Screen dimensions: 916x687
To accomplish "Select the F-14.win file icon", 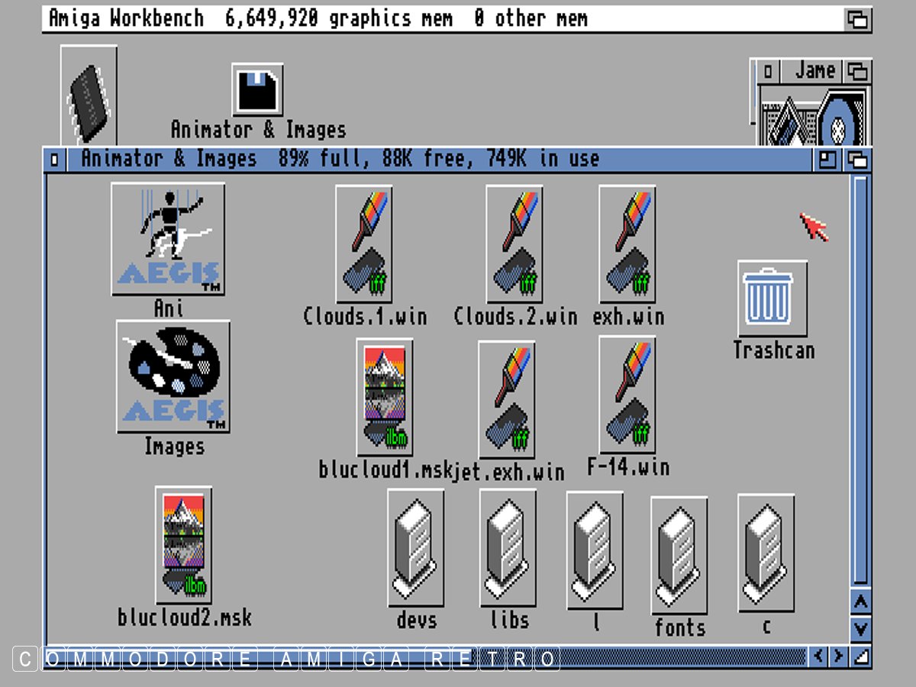I will click(x=627, y=395).
